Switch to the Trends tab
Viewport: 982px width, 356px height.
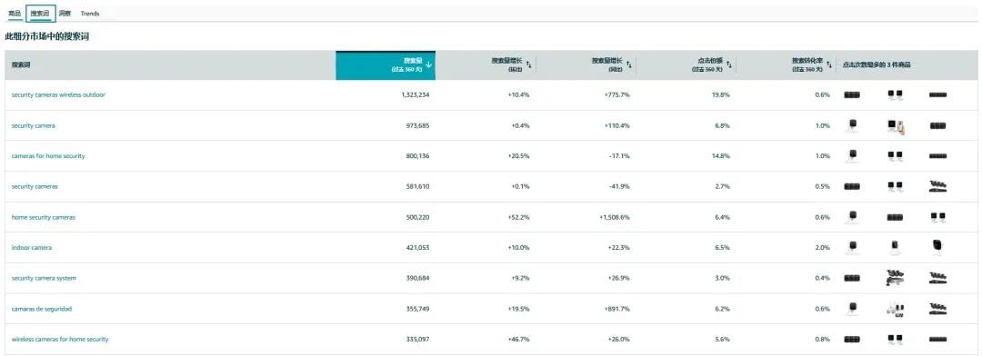[89, 13]
